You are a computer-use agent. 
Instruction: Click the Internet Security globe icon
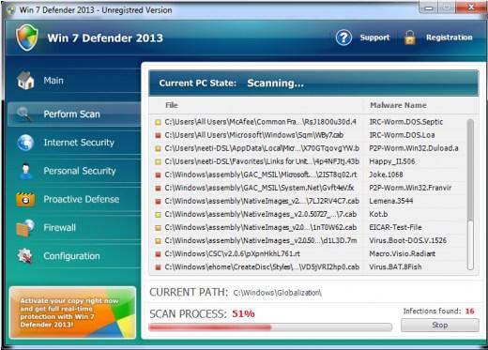click(x=25, y=143)
